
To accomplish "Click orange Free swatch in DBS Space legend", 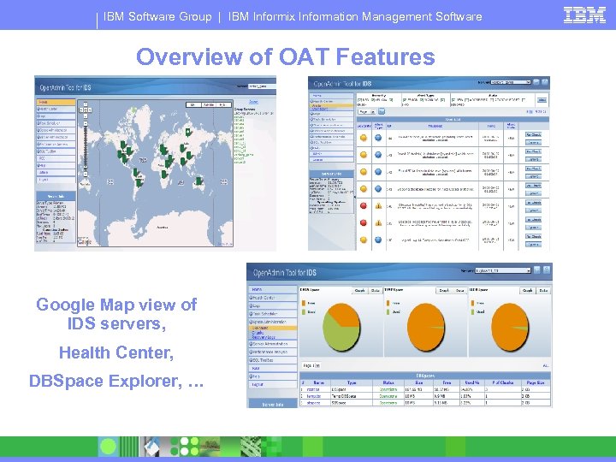I will pos(303,303).
